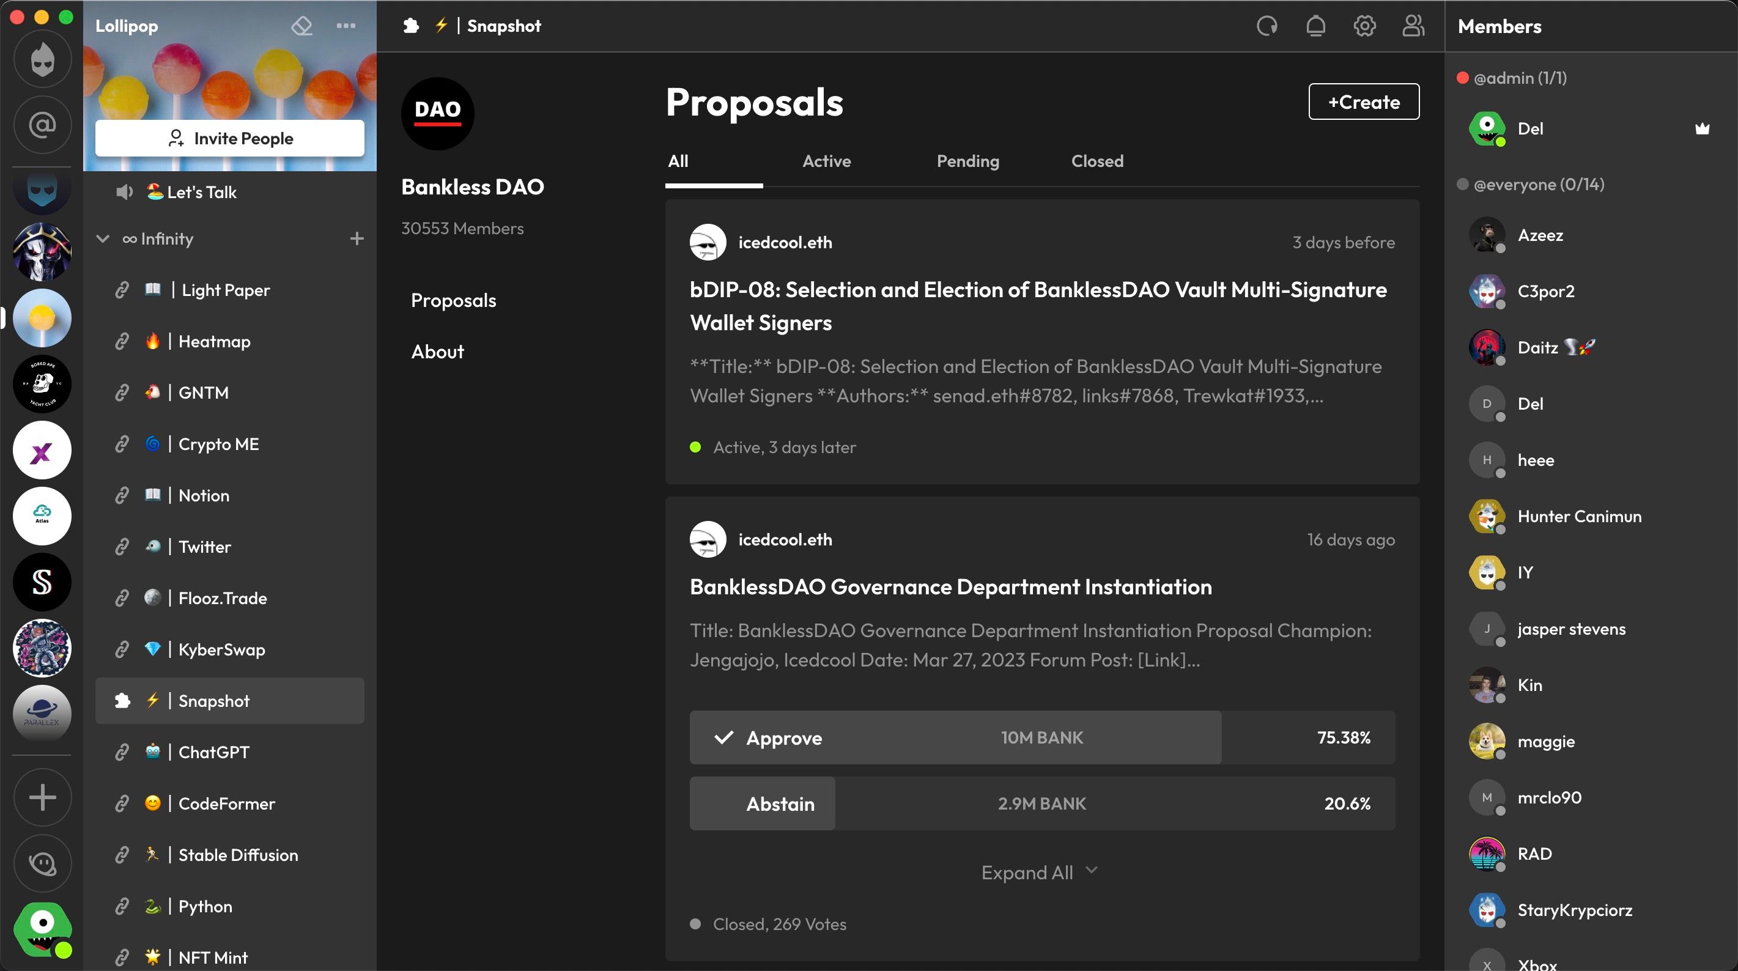Viewport: 1738px width, 971px height.
Task: Select the Approve vote bar
Action: [1041, 737]
